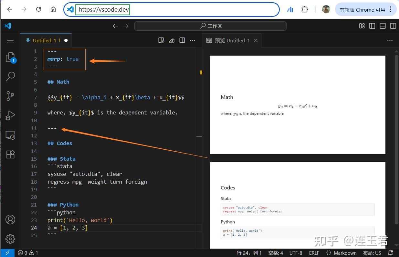
Task: Toggle the secondary side bar
Action: pos(393,26)
